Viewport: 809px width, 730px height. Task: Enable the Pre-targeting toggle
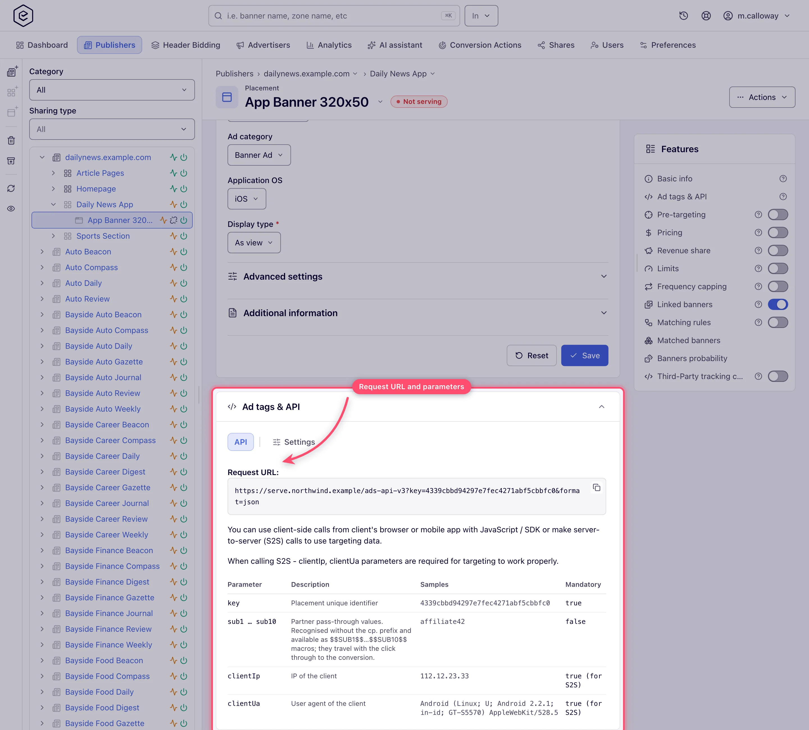point(778,215)
